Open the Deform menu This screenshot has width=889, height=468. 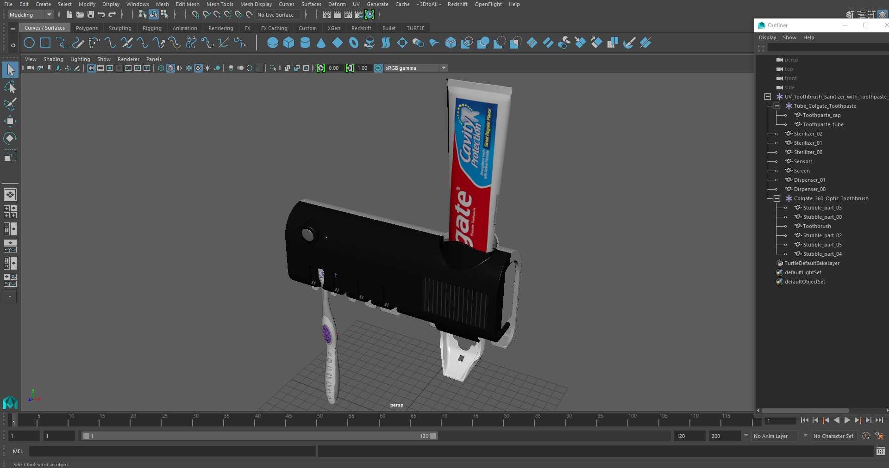coord(337,4)
